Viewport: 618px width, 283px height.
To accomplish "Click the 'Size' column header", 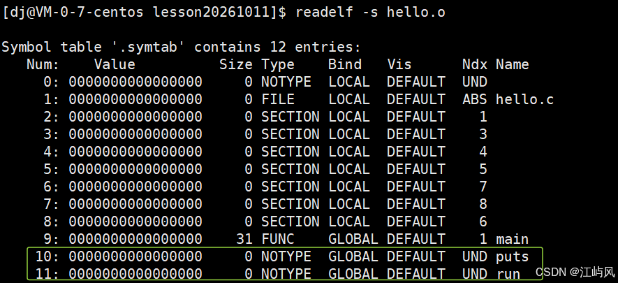I will [236, 64].
